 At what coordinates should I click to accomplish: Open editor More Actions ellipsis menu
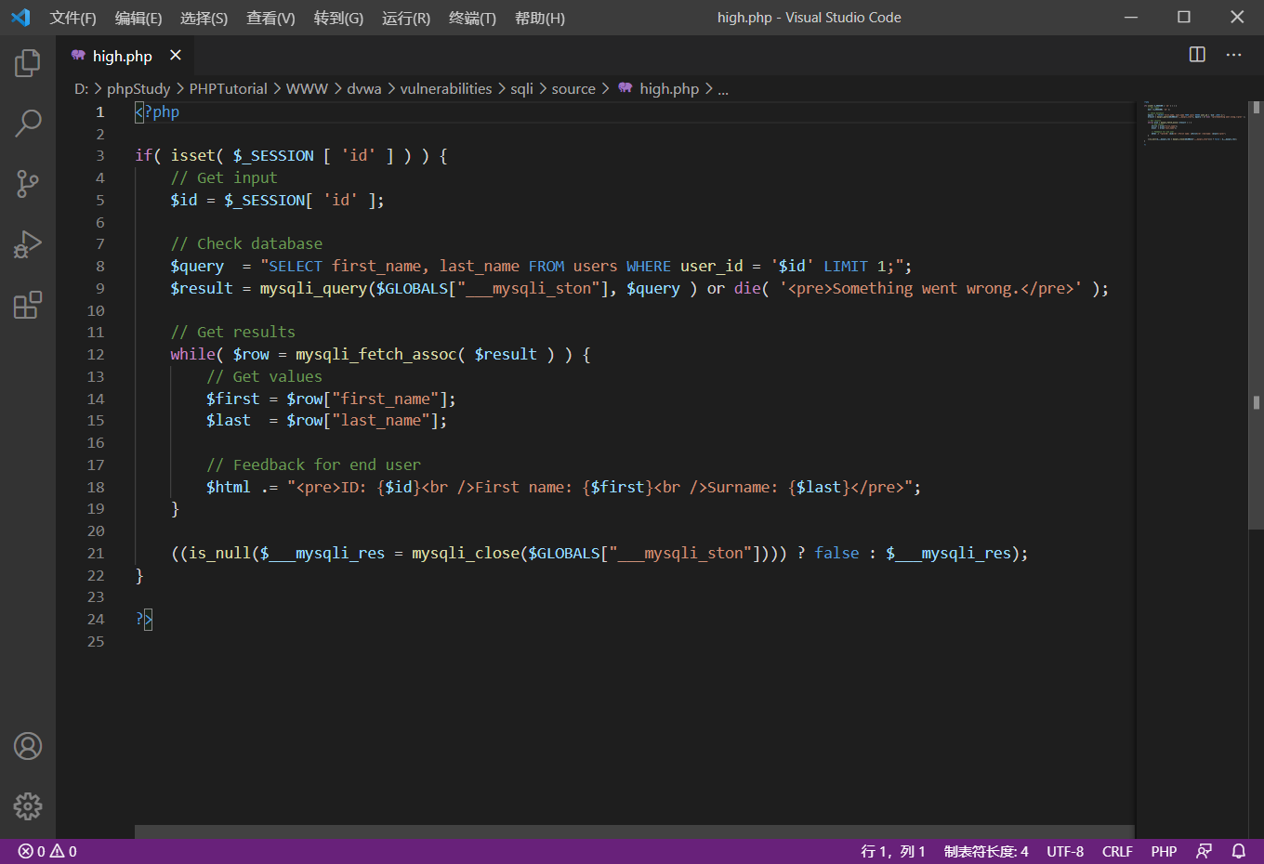tap(1233, 55)
